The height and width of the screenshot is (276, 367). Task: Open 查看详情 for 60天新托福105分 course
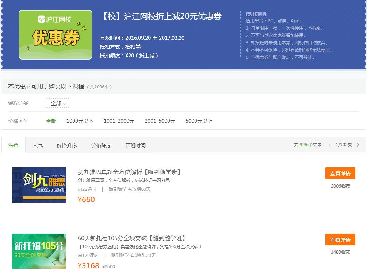click(x=340, y=239)
